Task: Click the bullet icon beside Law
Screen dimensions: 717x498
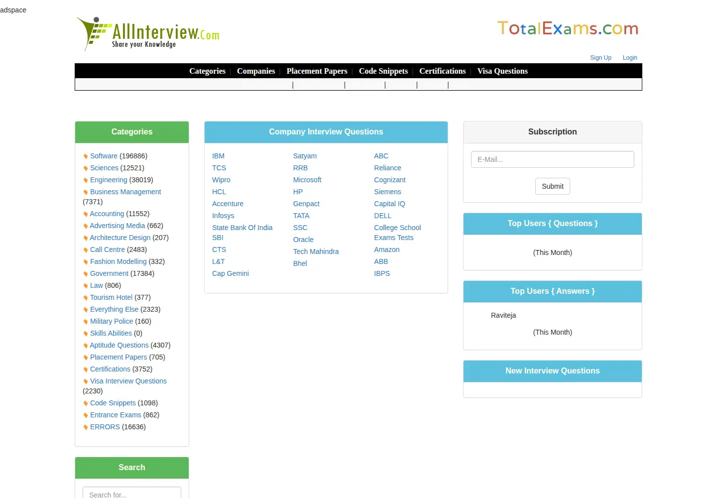Action: point(86,286)
